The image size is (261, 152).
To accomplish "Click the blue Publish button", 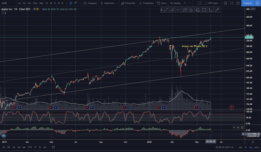I will (248, 3).
